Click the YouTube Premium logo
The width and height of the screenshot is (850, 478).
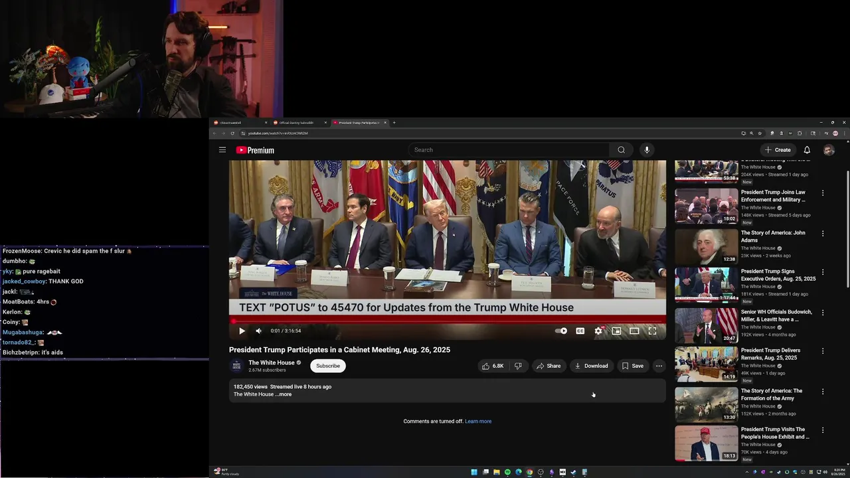255,150
